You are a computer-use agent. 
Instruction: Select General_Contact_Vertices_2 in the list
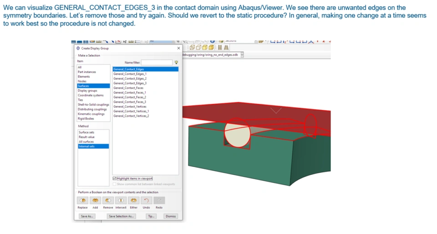tap(146, 116)
